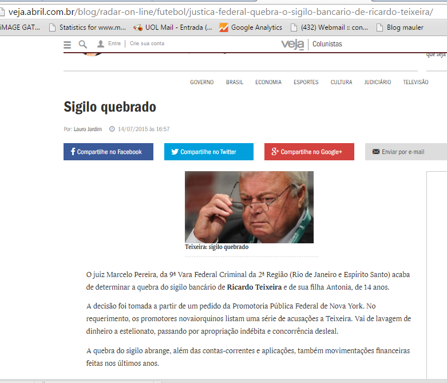The width and height of the screenshot is (447, 383).
Task: Open the Blog mauler bookmark
Action: coord(400,27)
